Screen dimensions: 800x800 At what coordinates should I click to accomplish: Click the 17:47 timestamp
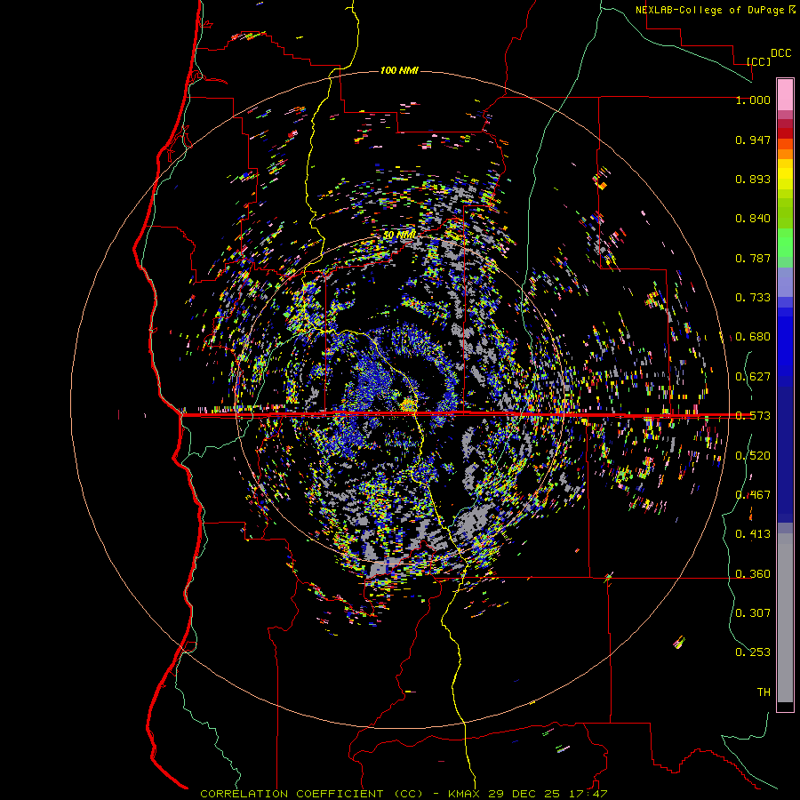pos(588,794)
